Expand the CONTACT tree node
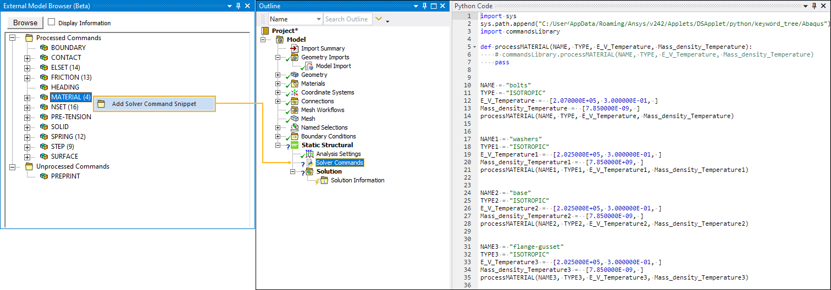Screen dimensions: 831x290 pos(27,58)
